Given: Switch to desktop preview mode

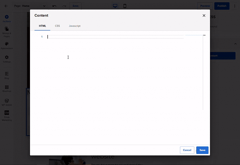Looking at the screenshot, I should click(x=115, y=6).
